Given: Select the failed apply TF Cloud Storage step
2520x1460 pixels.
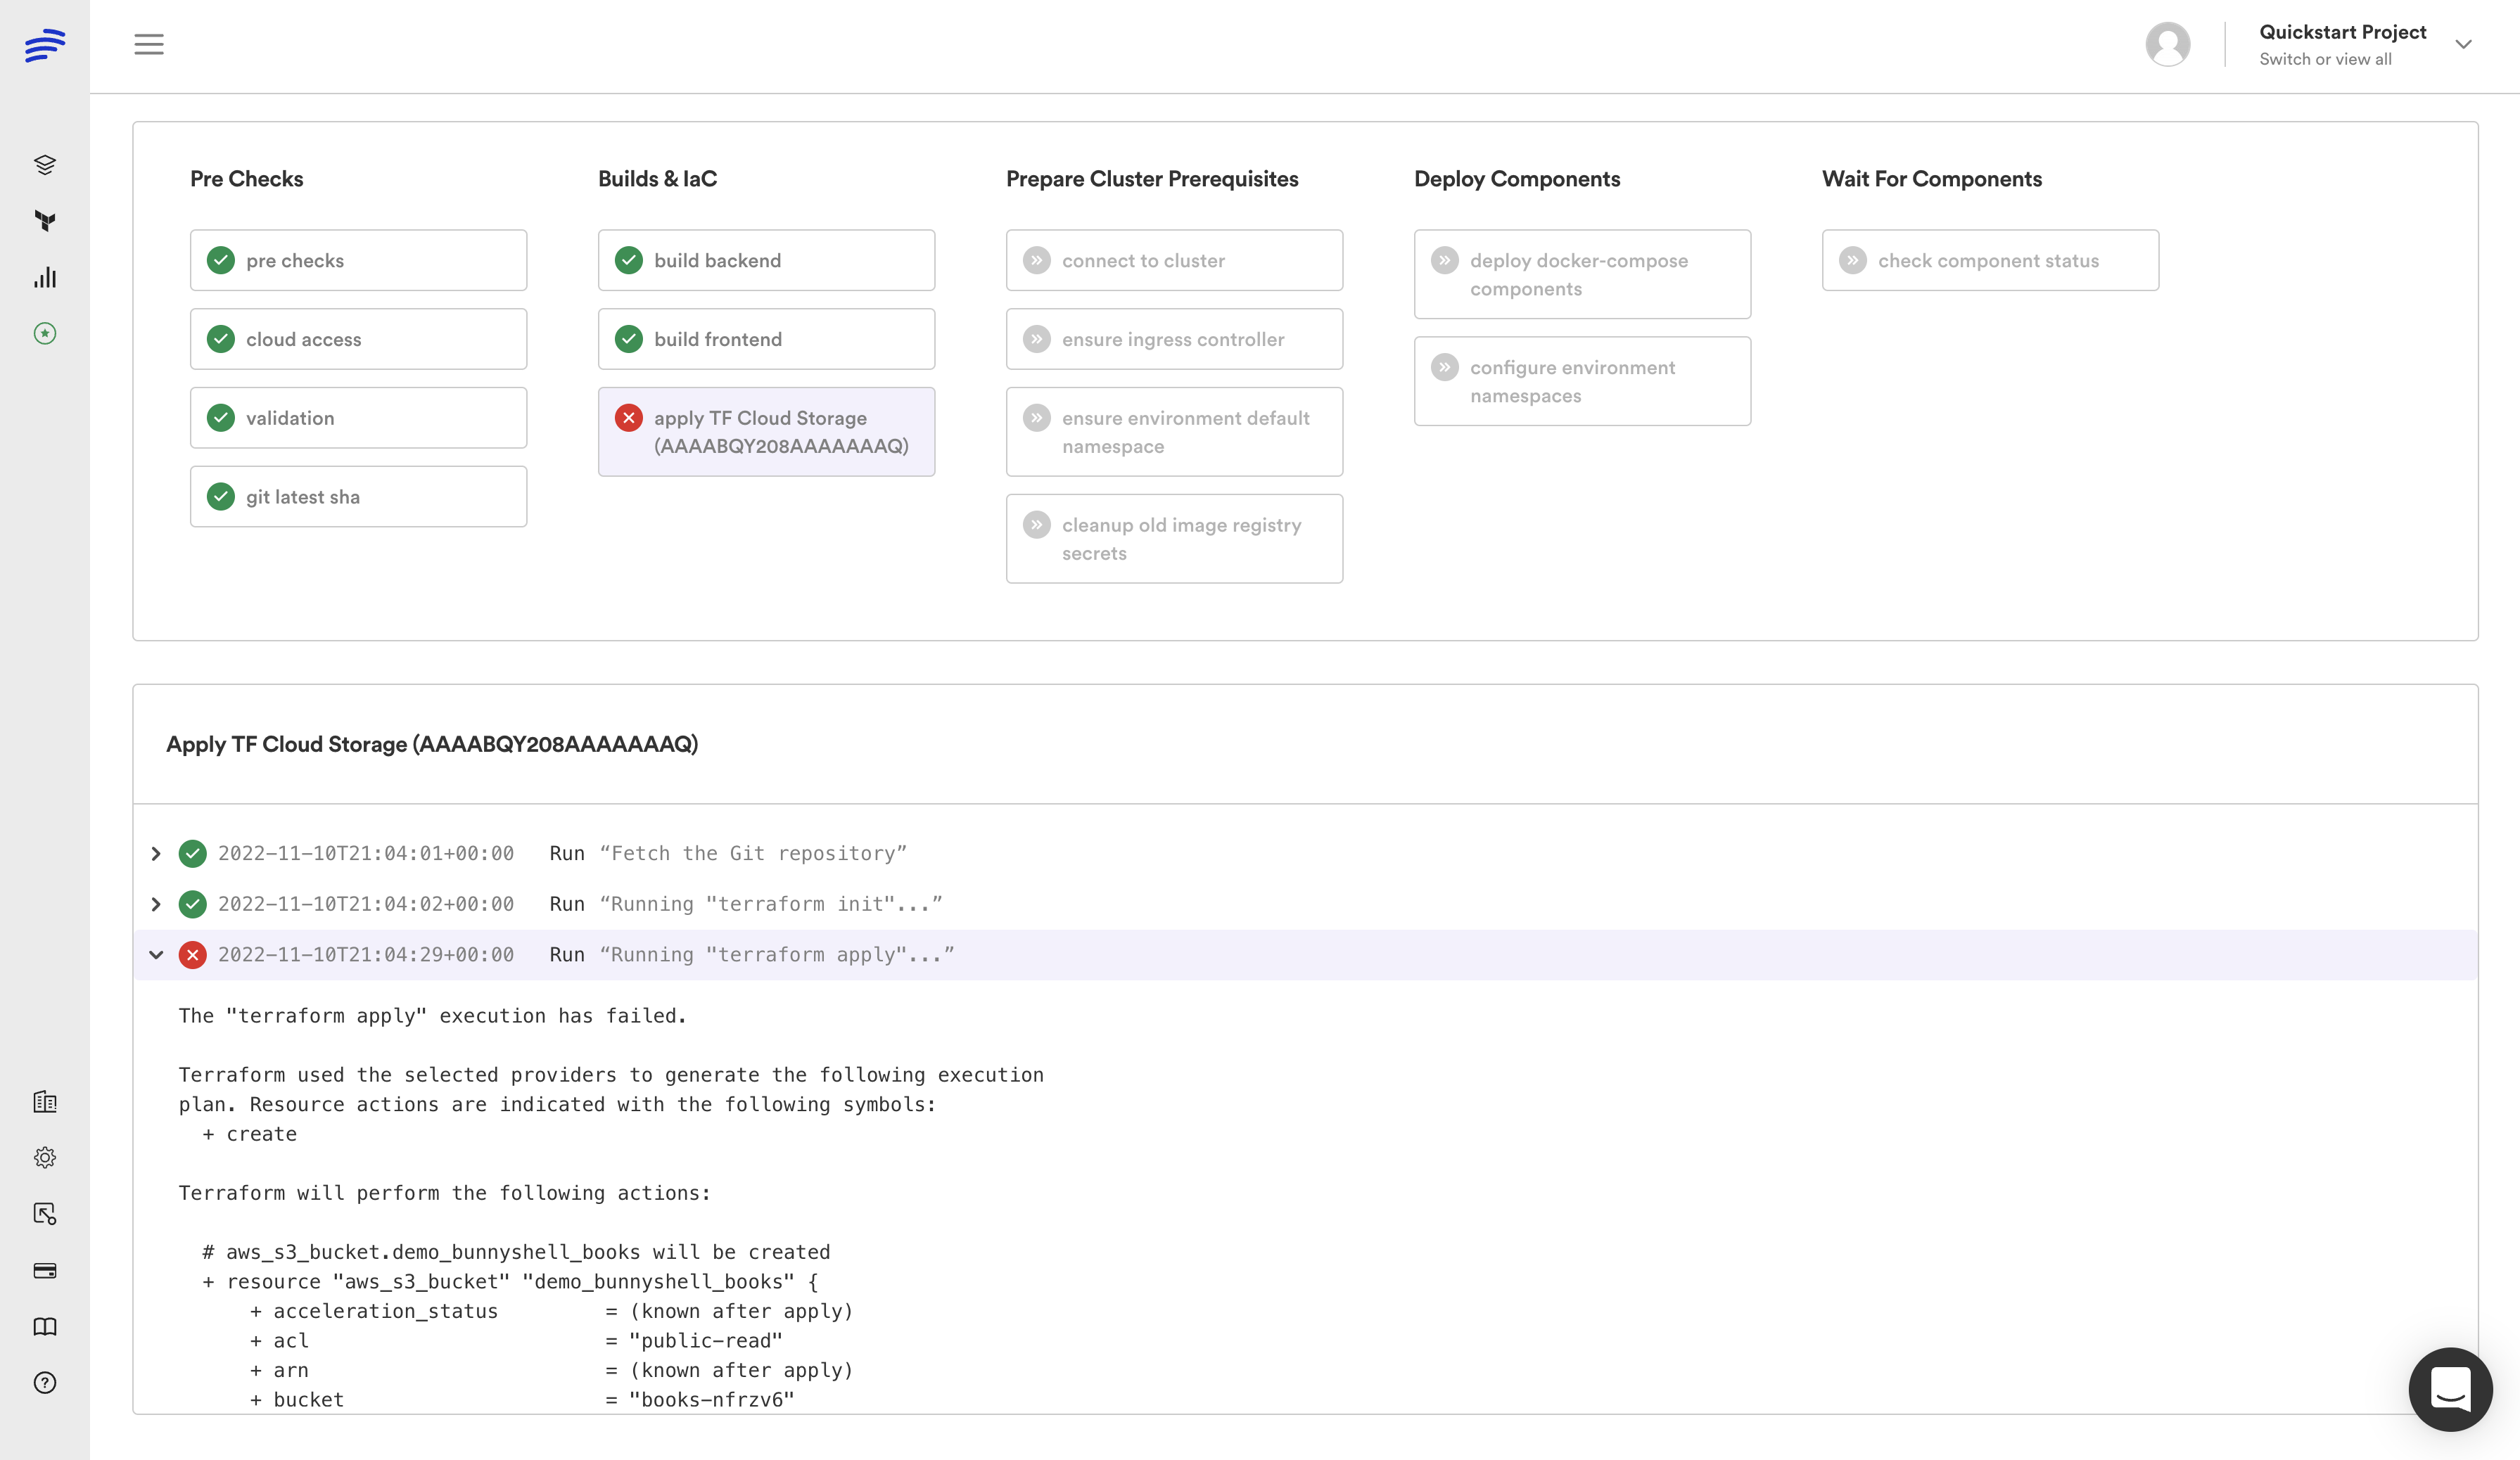Looking at the screenshot, I should (x=766, y=432).
